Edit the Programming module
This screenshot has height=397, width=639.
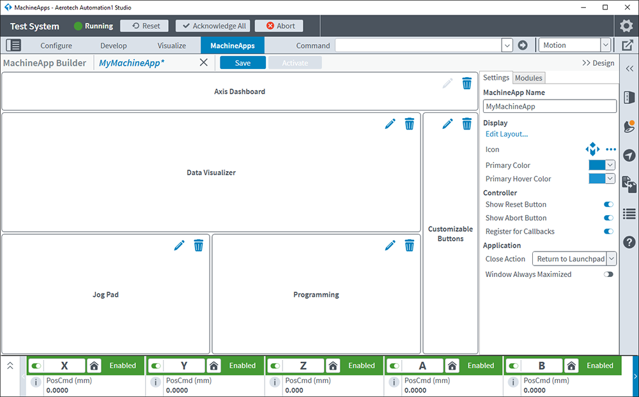tap(390, 246)
